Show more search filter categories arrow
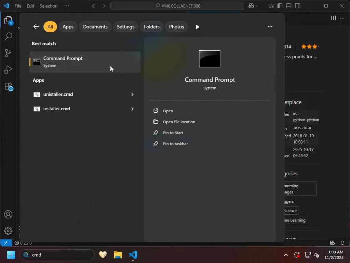 tap(197, 27)
